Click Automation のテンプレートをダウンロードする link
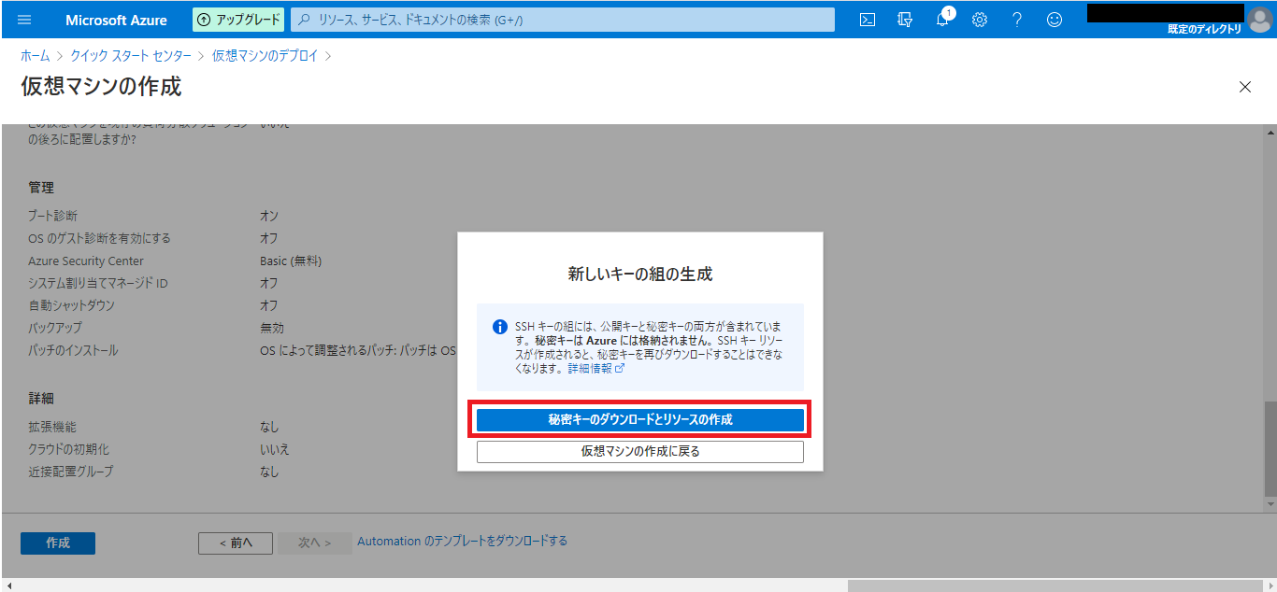 pos(462,541)
